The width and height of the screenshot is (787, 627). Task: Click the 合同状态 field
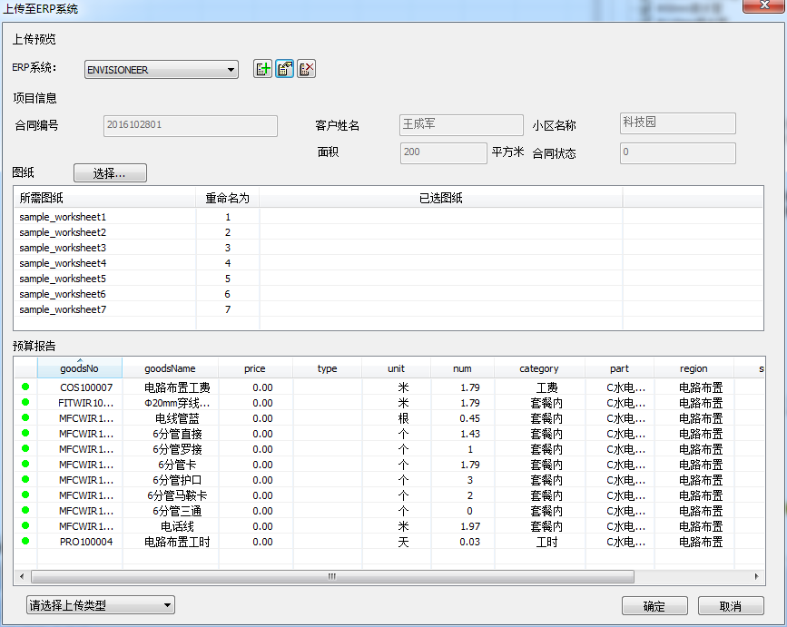pyautogui.click(x=677, y=153)
